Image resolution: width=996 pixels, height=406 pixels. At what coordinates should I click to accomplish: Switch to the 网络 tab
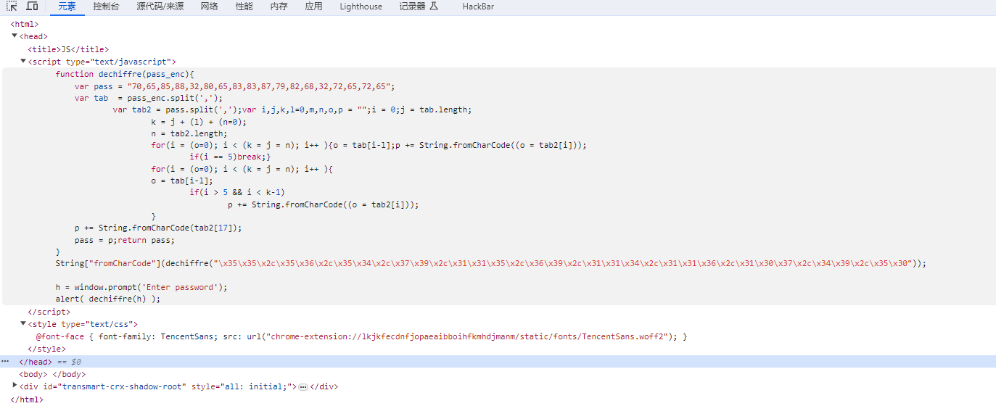[x=209, y=7]
